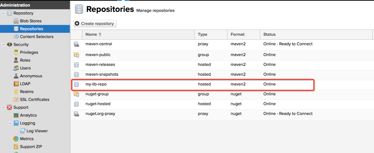The width and height of the screenshot is (374, 153).
Task: Collapse the Repository tree section
Action: click(x=4, y=13)
